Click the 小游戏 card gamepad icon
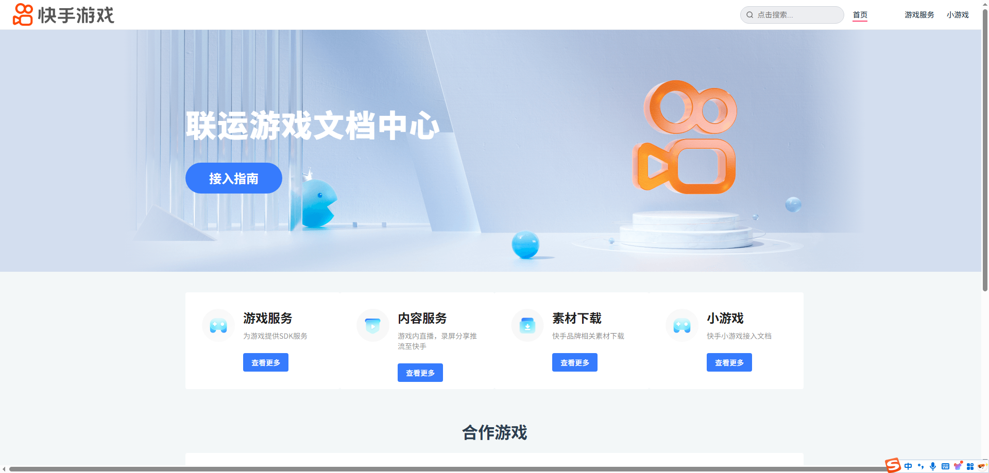 (x=682, y=325)
